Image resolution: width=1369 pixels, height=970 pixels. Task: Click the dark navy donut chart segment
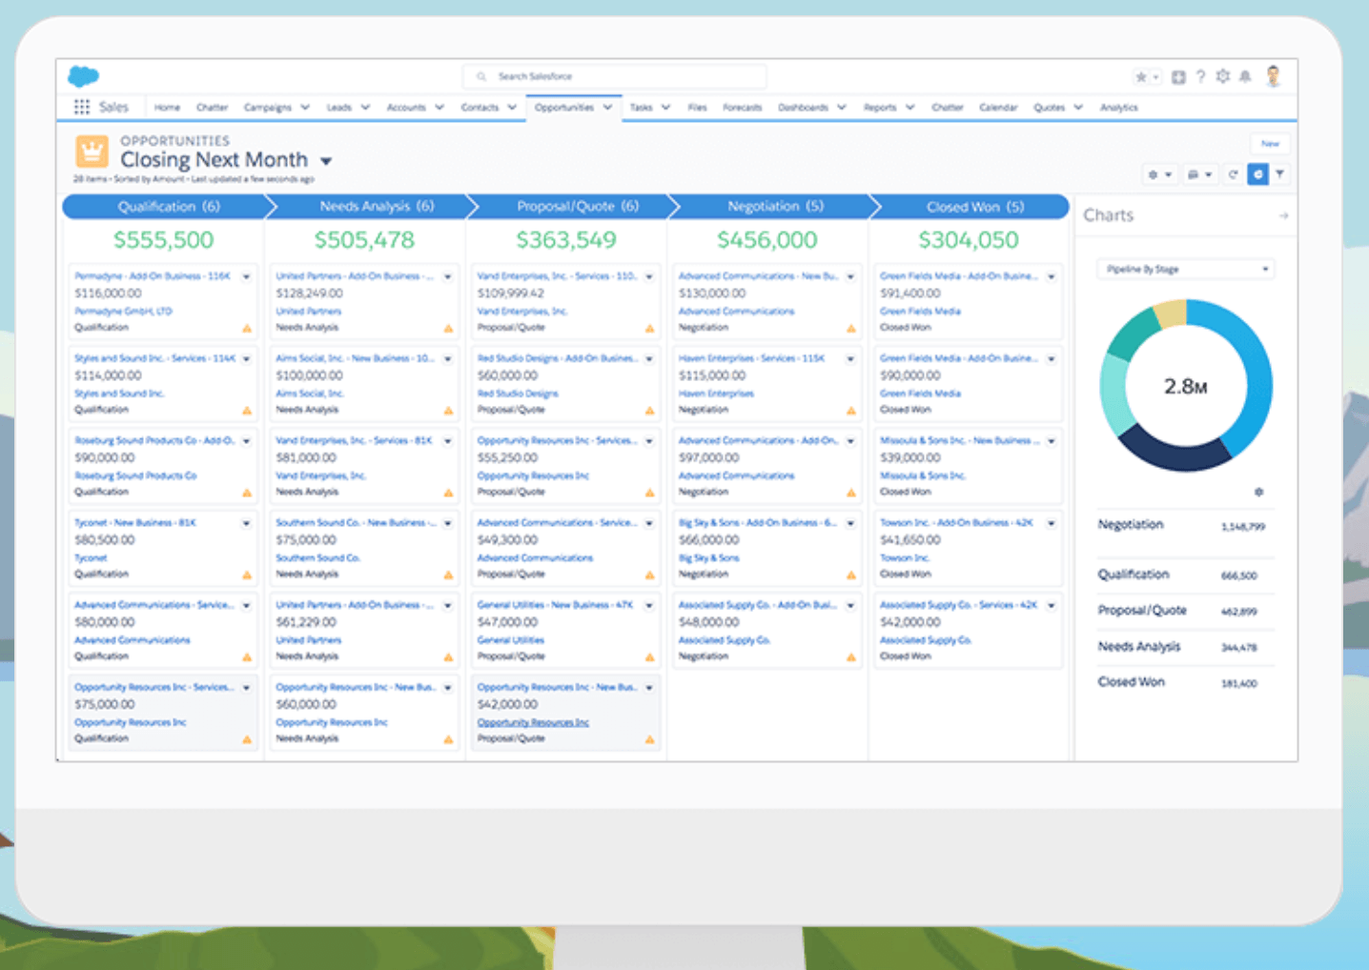[1175, 452]
